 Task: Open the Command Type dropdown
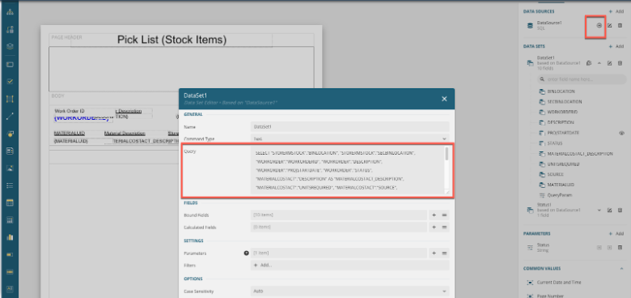(349, 138)
